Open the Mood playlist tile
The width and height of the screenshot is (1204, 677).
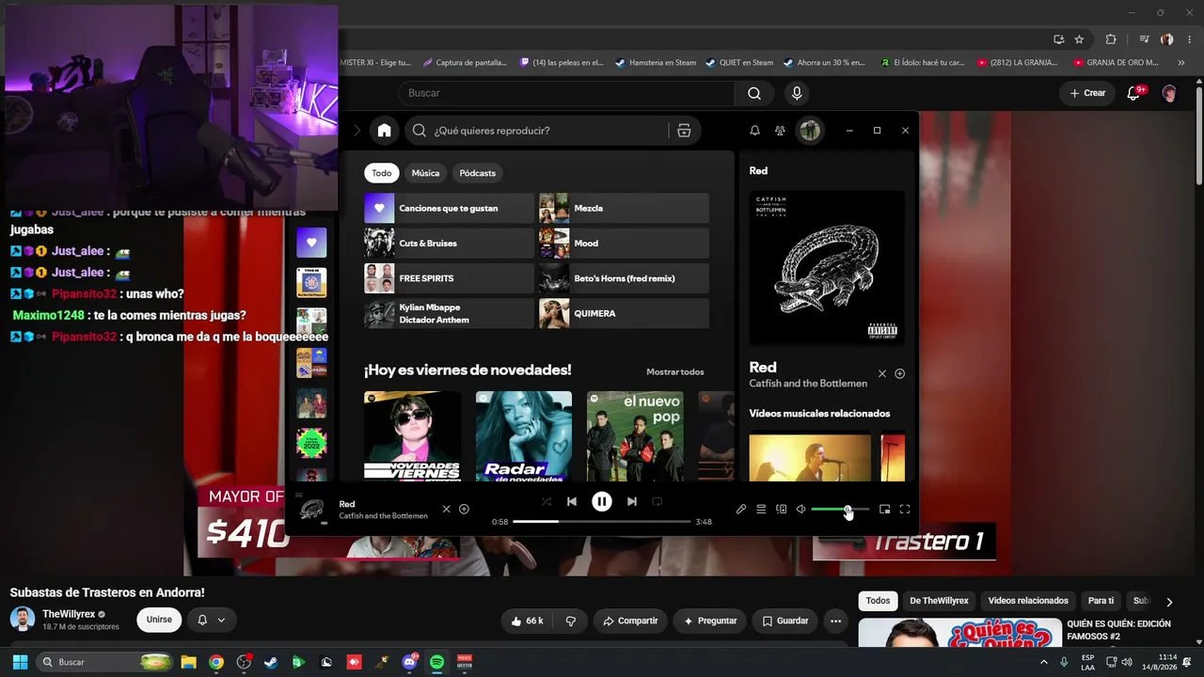624,244
